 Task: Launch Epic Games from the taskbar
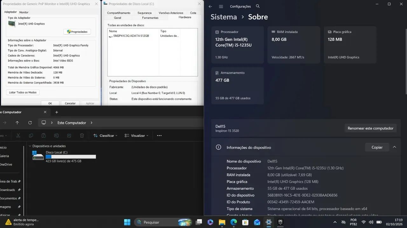(280, 222)
